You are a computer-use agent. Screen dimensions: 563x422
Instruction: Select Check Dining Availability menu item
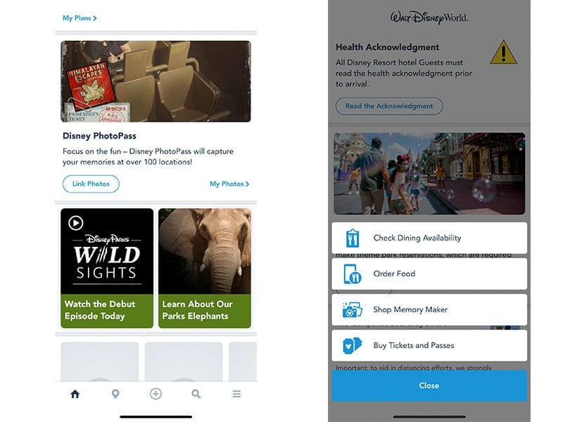(x=429, y=238)
